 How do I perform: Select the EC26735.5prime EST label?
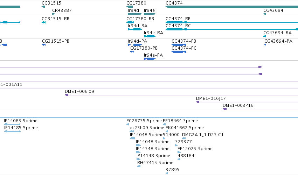click(144, 121)
